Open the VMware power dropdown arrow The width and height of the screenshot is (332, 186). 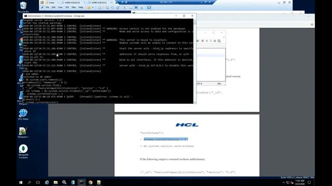point(93,8)
